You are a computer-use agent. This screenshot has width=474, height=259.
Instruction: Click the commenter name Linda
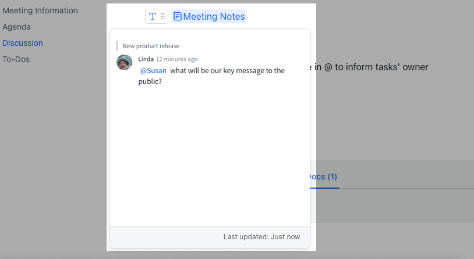coord(146,59)
